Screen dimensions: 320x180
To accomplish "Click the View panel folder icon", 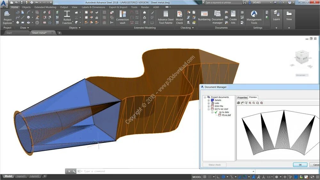I will click(x=289, y=14).
